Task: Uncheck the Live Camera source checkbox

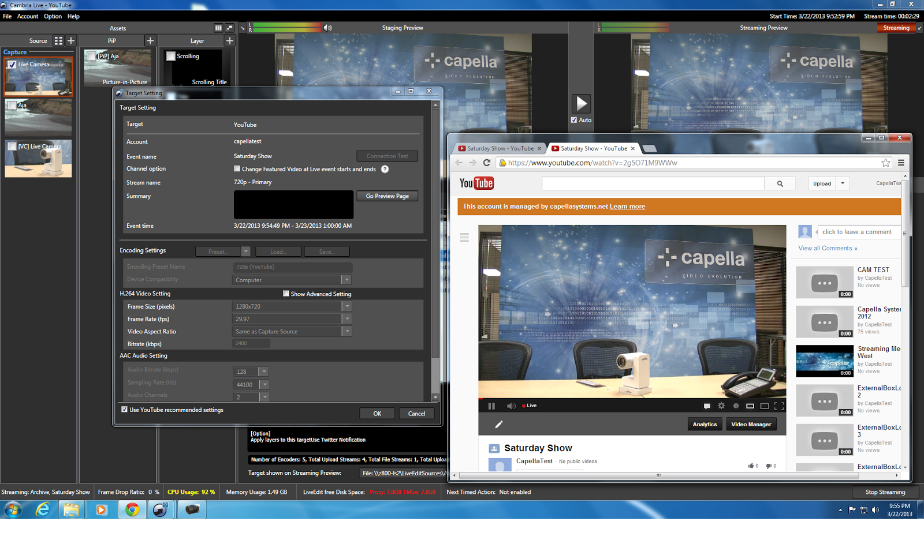Action: [12, 65]
